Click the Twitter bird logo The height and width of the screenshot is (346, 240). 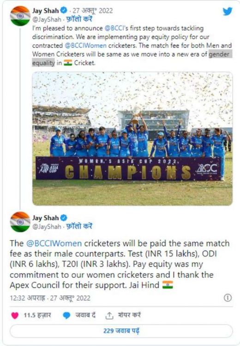(x=228, y=11)
